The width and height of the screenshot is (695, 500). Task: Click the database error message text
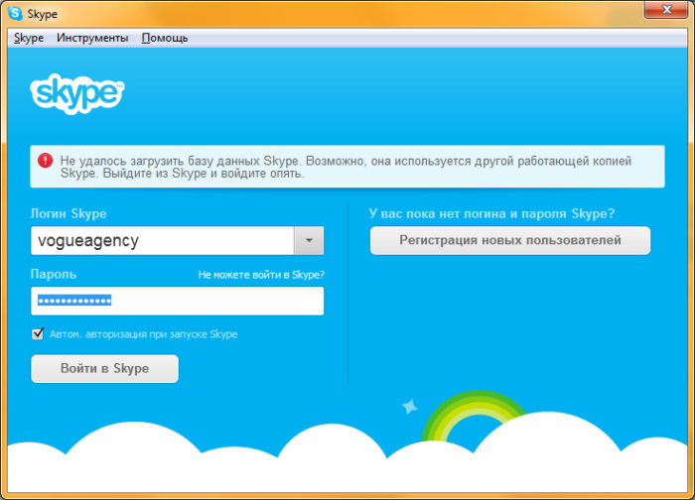point(347,166)
